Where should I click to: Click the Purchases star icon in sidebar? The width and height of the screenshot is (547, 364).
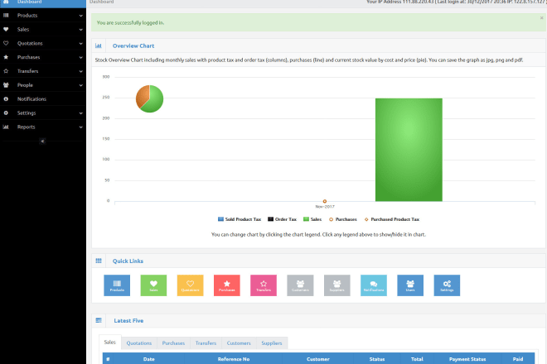[x=6, y=57]
